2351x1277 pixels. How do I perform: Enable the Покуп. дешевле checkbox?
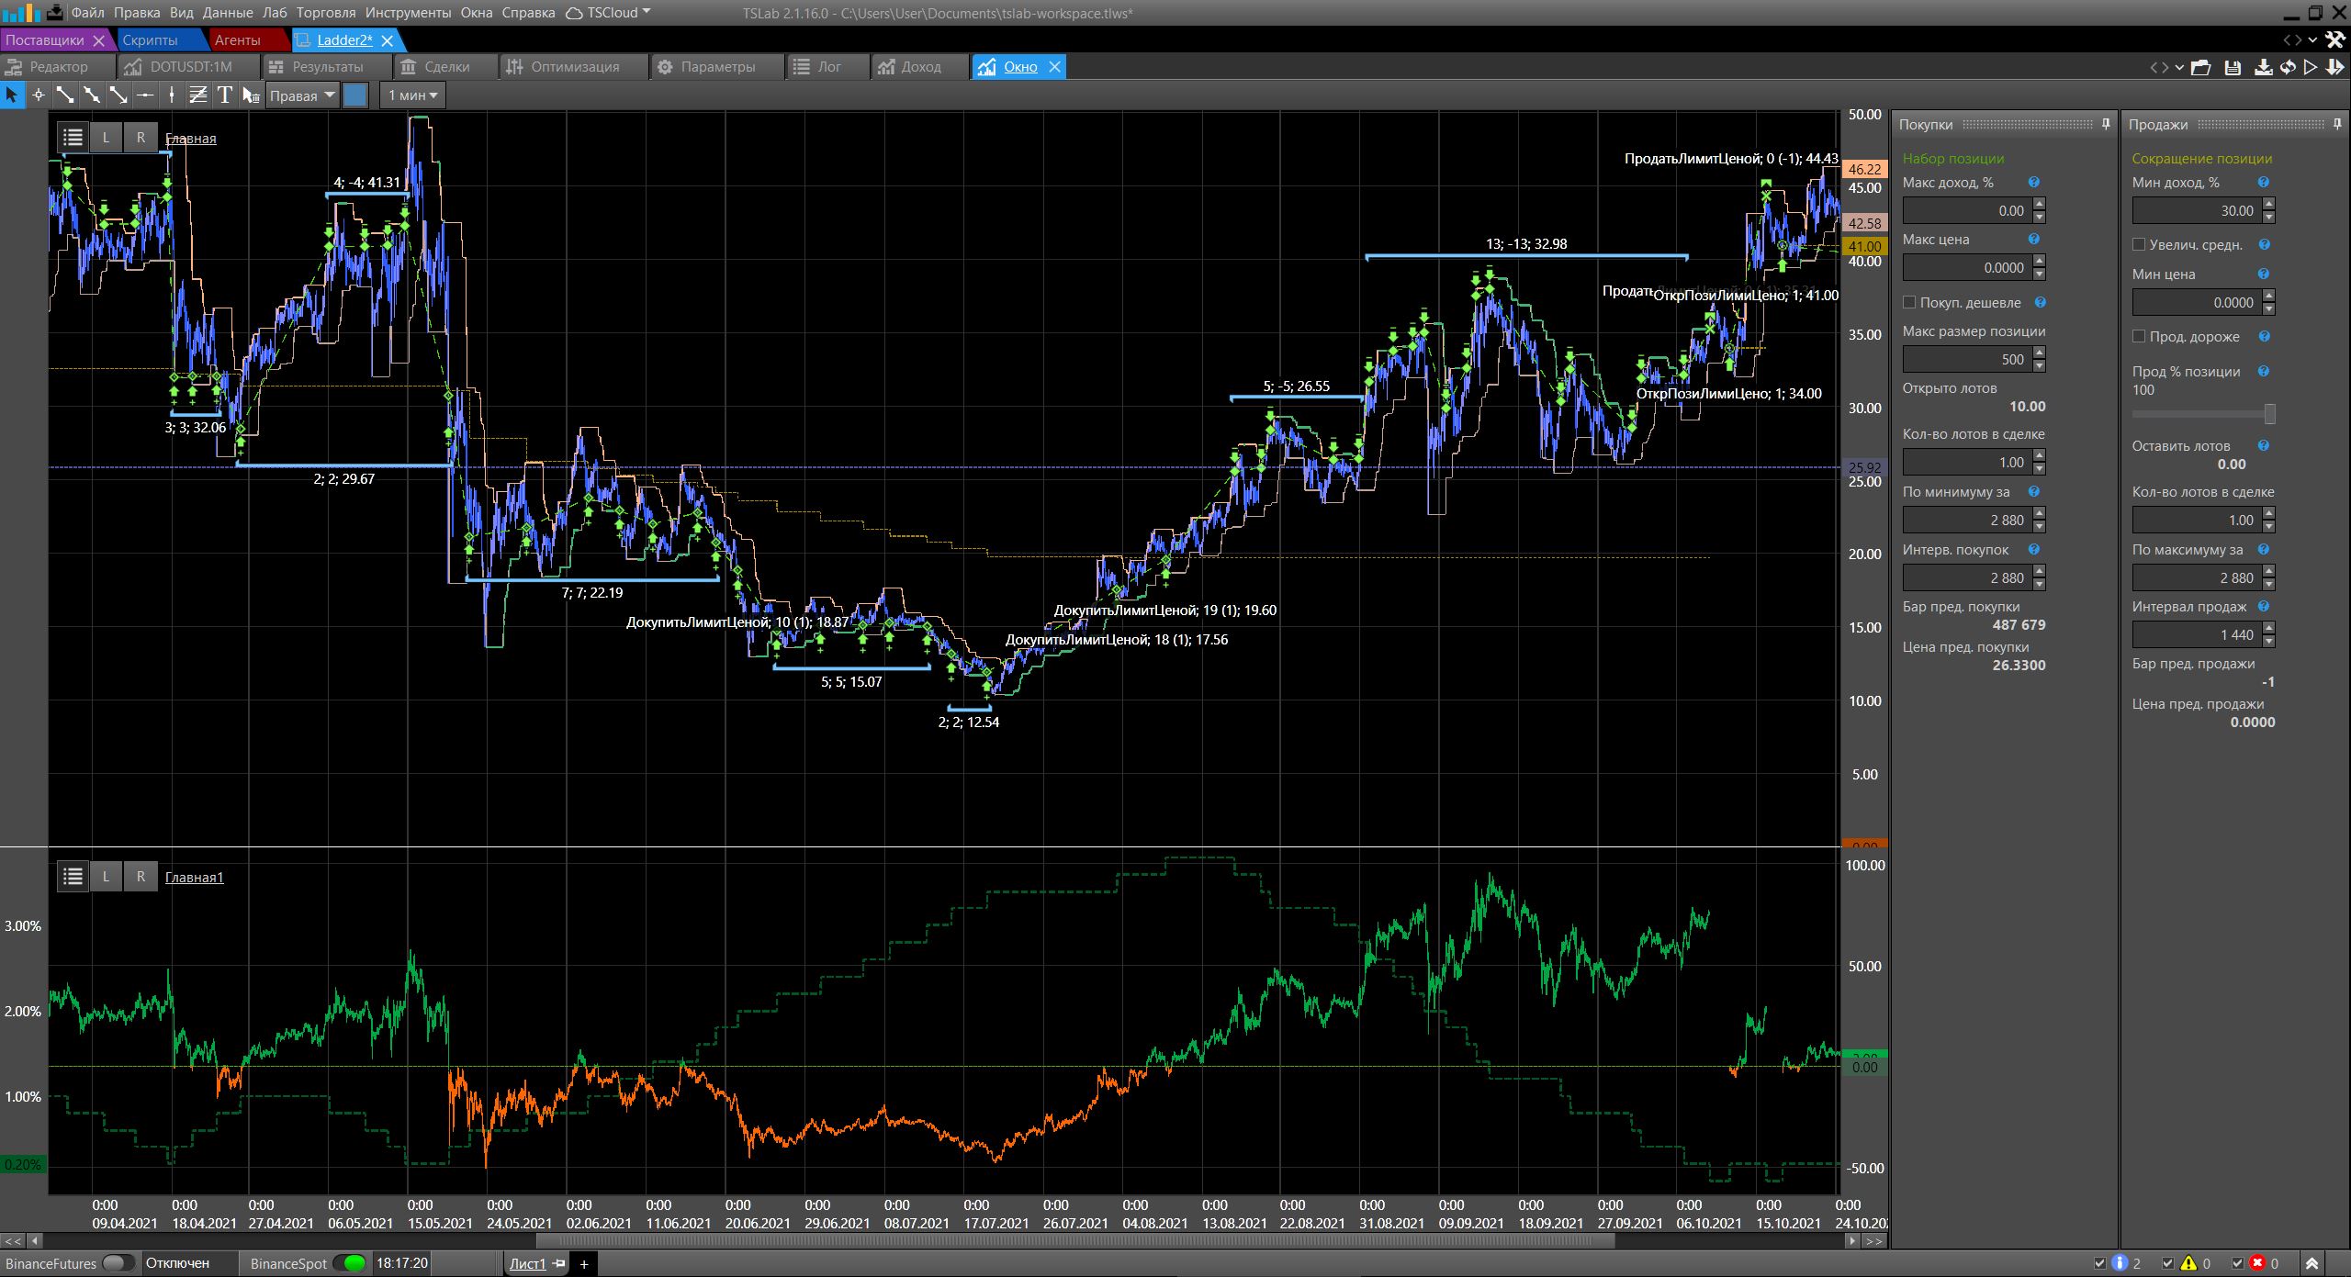click(x=1909, y=302)
